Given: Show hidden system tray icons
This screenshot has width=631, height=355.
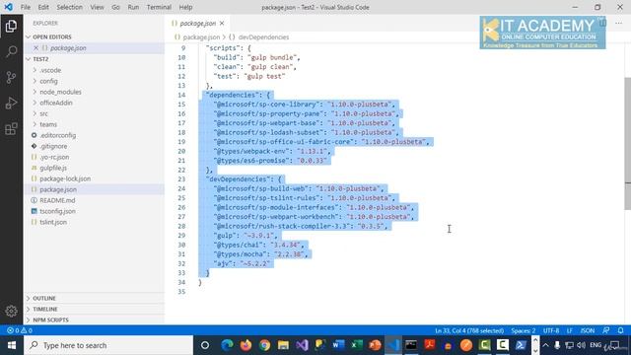Looking at the screenshot, I should coord(545,345).
